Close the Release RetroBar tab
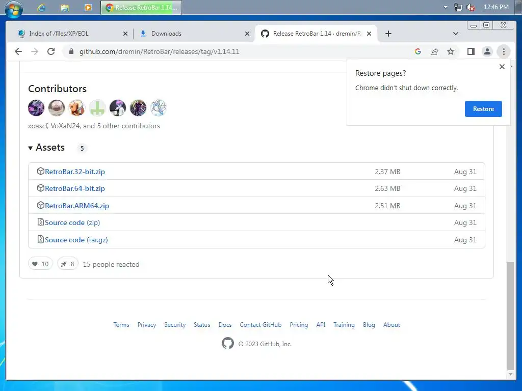The width and height of the screenshot is (522, 391). [x=369, y=34]
